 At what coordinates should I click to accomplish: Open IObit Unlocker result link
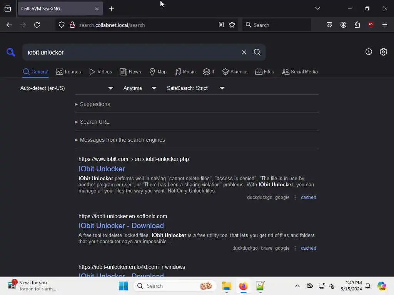pos(102,169)
